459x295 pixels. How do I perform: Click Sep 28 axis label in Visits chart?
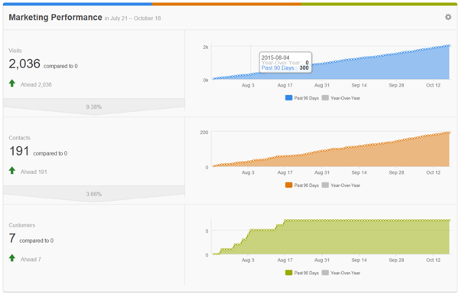[396, 85]
